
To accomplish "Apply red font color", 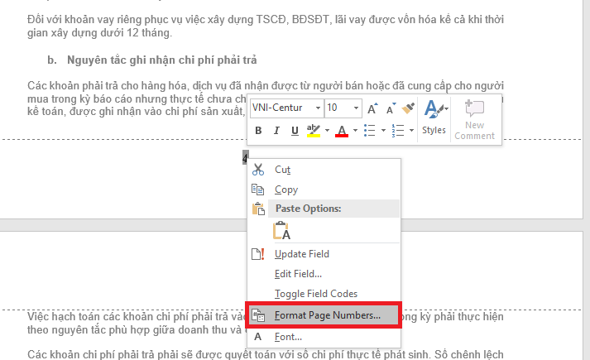I will pos(342,131).
